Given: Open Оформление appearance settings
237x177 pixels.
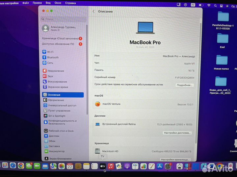Looking at the screenshot, I should [54, 100].
